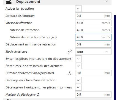The height and width of the screenshot is (100, 117).
Task: Edit the Distance d'évitement du déplacement value
Action: (93, 73)
